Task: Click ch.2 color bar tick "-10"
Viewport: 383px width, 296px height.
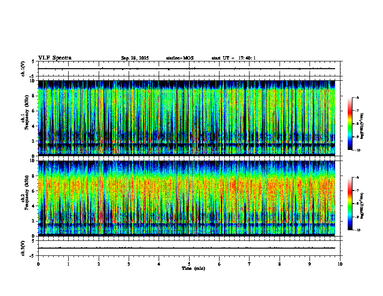Action: tap(357, 230)
